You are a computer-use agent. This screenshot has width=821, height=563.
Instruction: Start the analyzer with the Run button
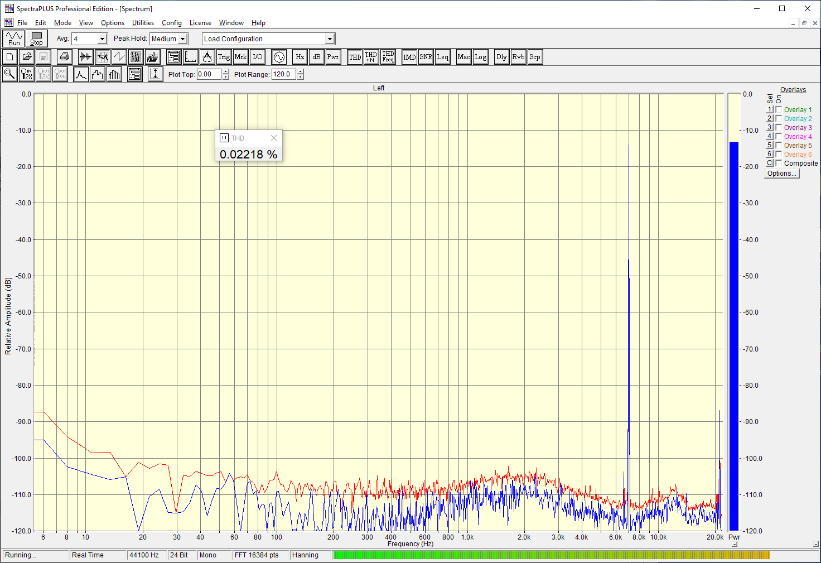click(x=13, y=39)
